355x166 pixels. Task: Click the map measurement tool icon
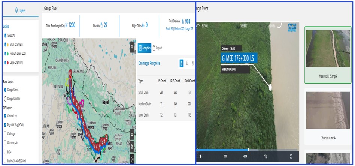point(132,147)
